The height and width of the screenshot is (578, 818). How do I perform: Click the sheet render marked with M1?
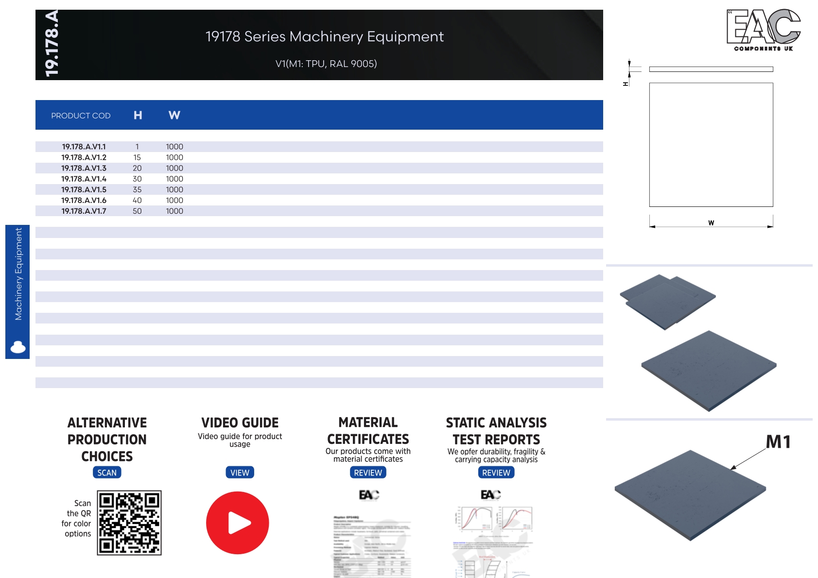coord(690,495)
